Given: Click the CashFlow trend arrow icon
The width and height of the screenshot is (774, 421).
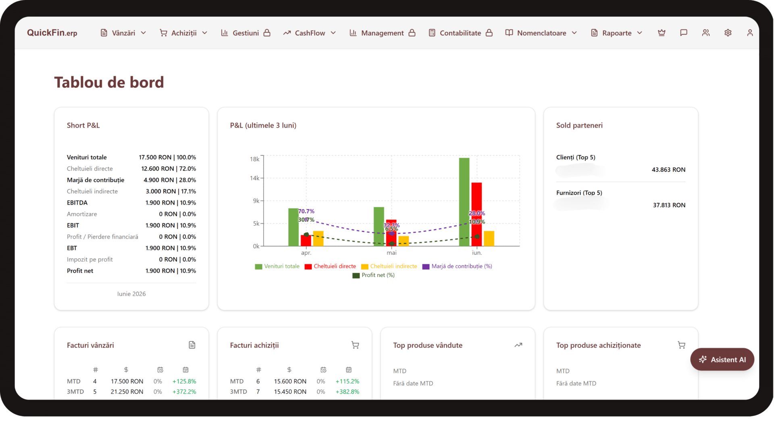Looking at the screenshot, I should [x=287, y=33].
